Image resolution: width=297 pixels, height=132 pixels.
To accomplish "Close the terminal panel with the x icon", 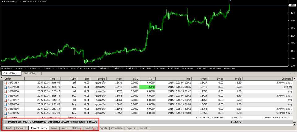I will pyautogui.click(x=2, y=78).
